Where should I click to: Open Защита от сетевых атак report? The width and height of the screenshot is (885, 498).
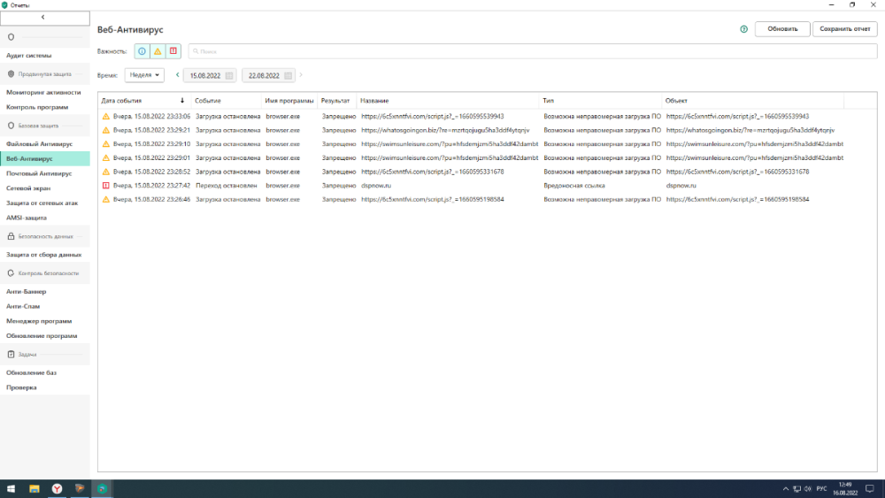tap(42, 203)
